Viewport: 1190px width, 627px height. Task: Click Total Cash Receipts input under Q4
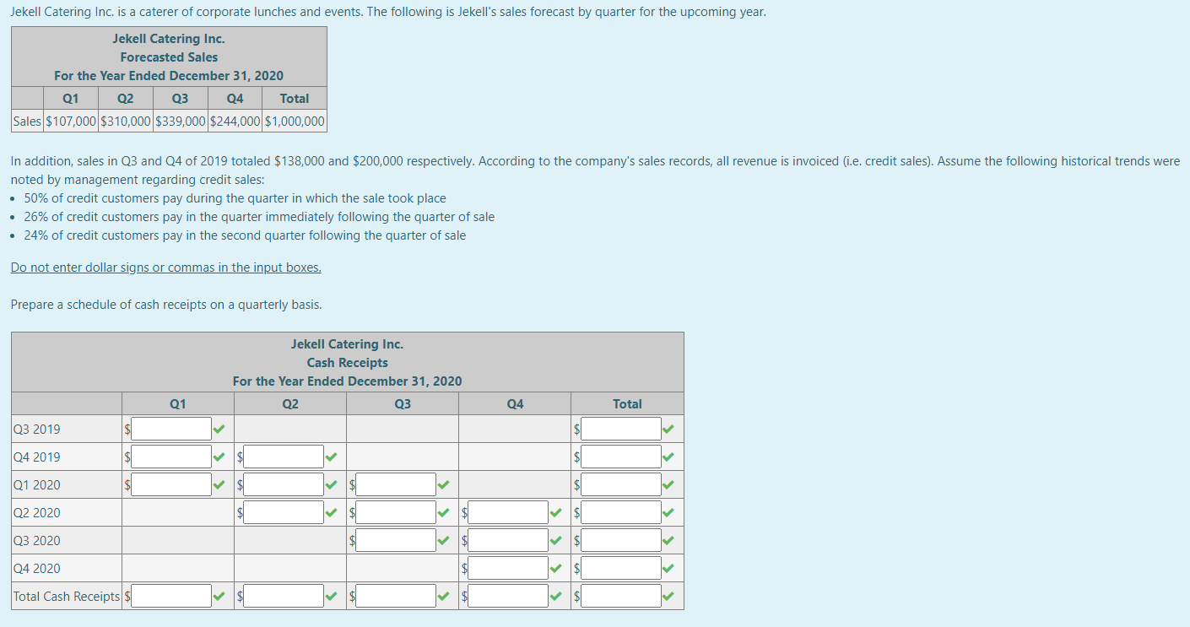pyautogui.click(x=508, y=596)
